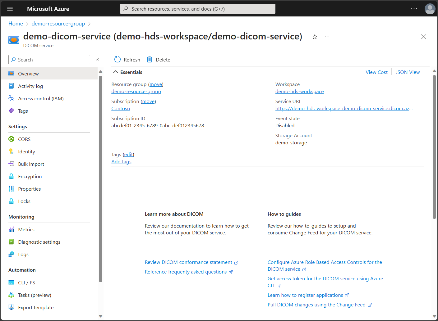The image size is (438, 321).
Task: Select the Subscription ID value text
Action: pyautogui.click(x=158, y=126)
